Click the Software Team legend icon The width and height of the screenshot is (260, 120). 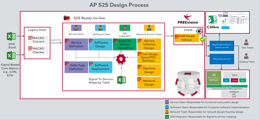[167, 107]
